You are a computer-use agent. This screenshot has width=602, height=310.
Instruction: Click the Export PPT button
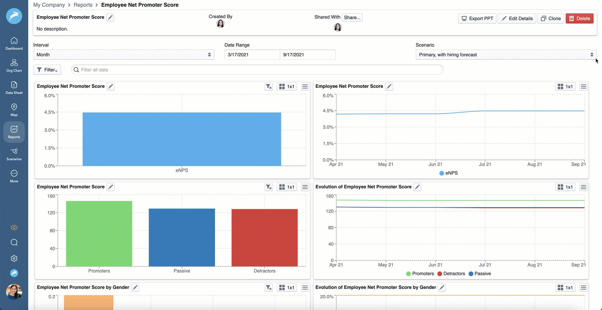point(477,18)
